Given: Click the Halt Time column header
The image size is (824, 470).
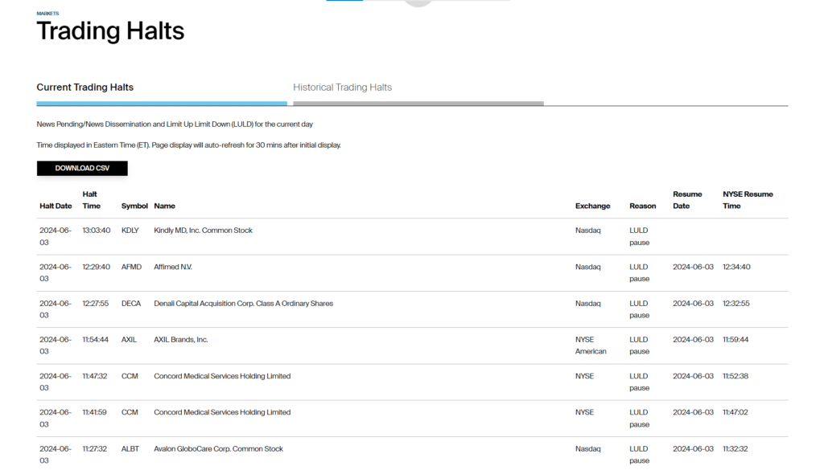Looking at the screenshot, I should [91, 200].
